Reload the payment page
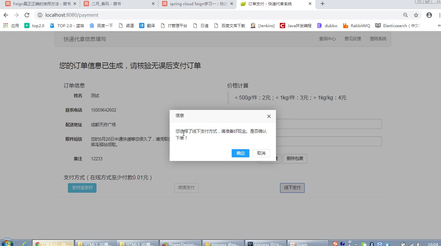Screen dimensions: 441x246 27,15
